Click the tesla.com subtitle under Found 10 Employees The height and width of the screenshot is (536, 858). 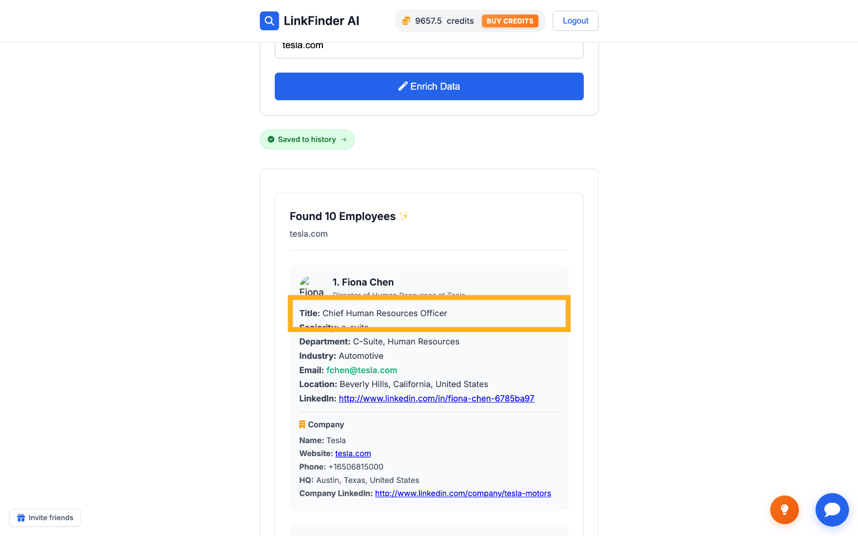tap(309, 234)
